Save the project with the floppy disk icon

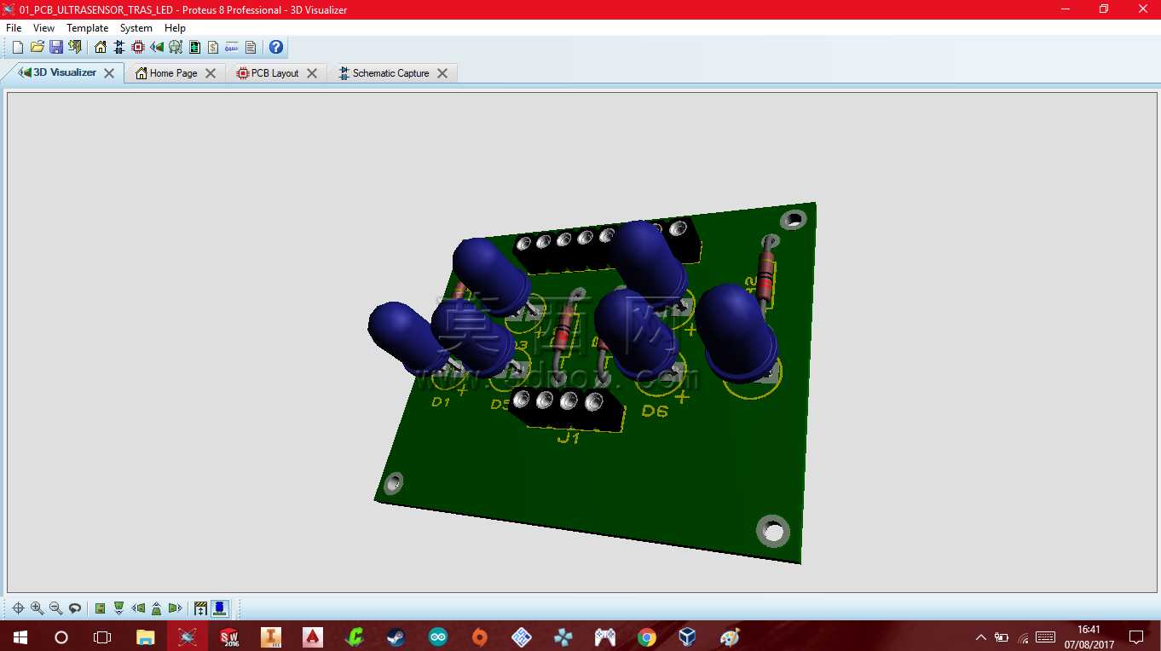click(55, 47)
